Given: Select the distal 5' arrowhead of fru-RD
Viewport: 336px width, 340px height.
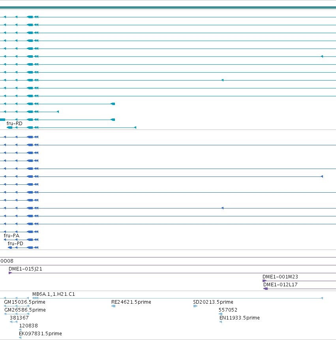Looking at the screenshot, I should tap(135, 128).
